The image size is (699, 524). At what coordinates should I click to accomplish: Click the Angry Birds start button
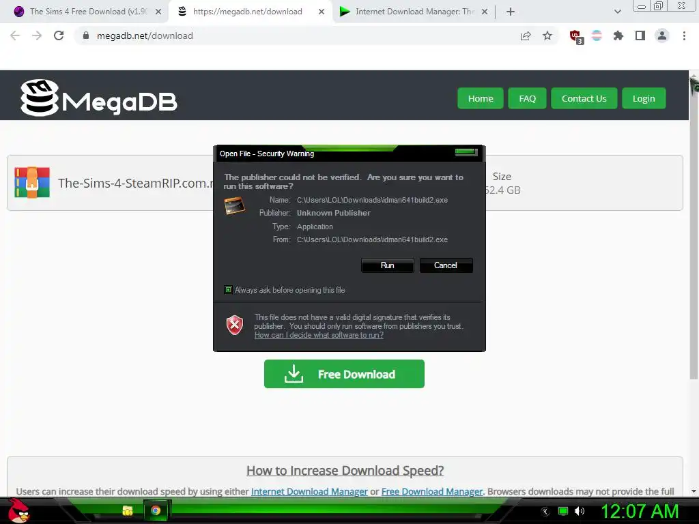pos(18,510)
